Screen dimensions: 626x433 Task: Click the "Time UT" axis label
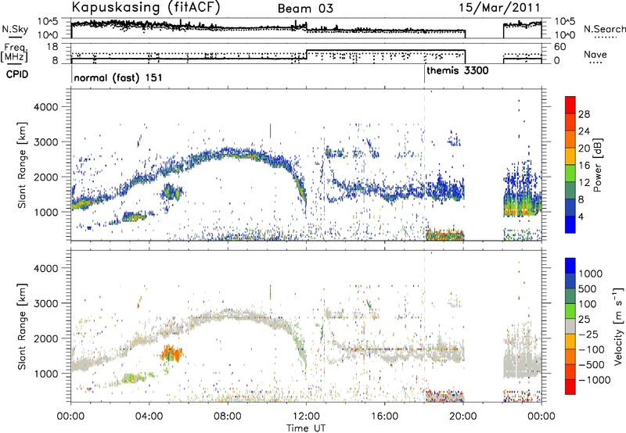(306, 428)
